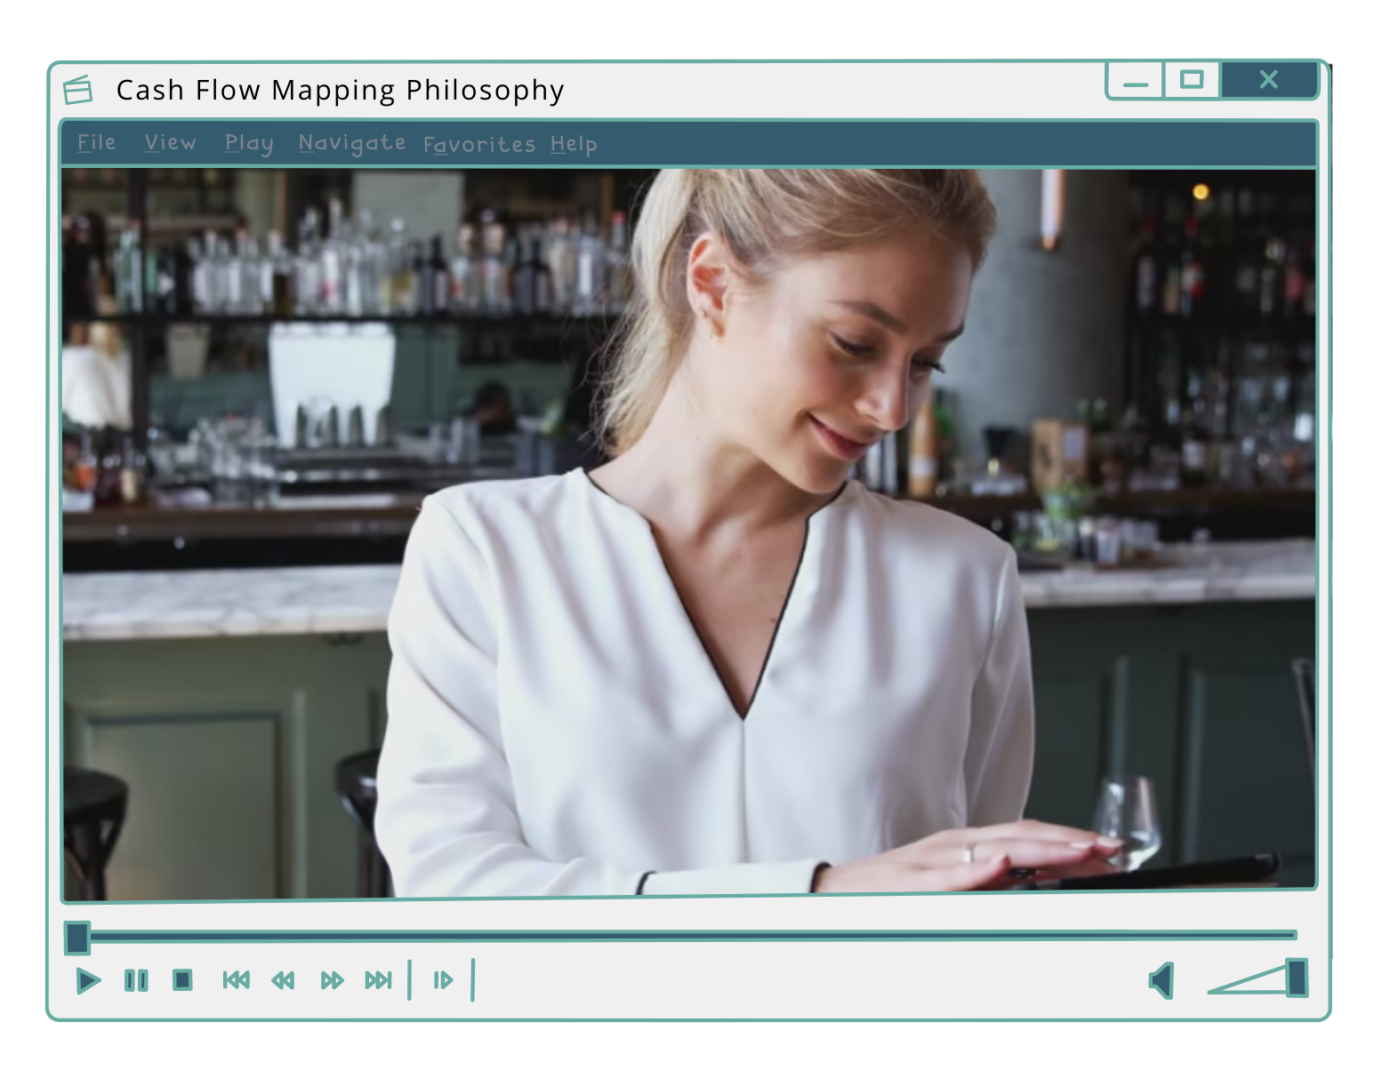Skip to the previous track
The image size is (1374, 1078).
point(236,979)
